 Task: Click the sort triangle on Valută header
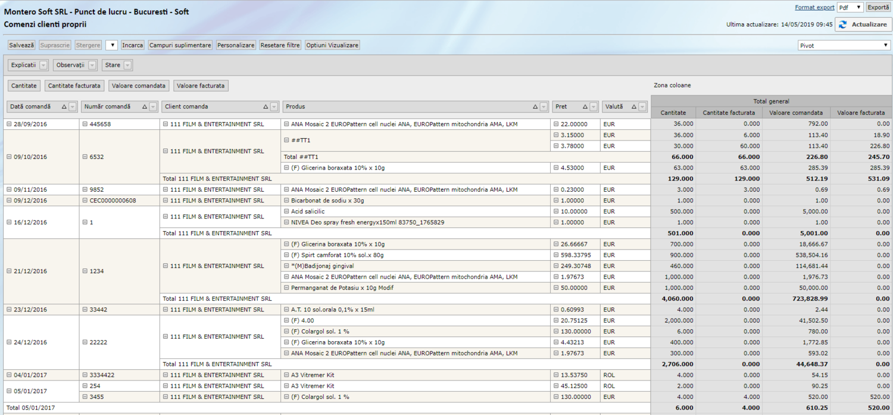coord(633,107)
